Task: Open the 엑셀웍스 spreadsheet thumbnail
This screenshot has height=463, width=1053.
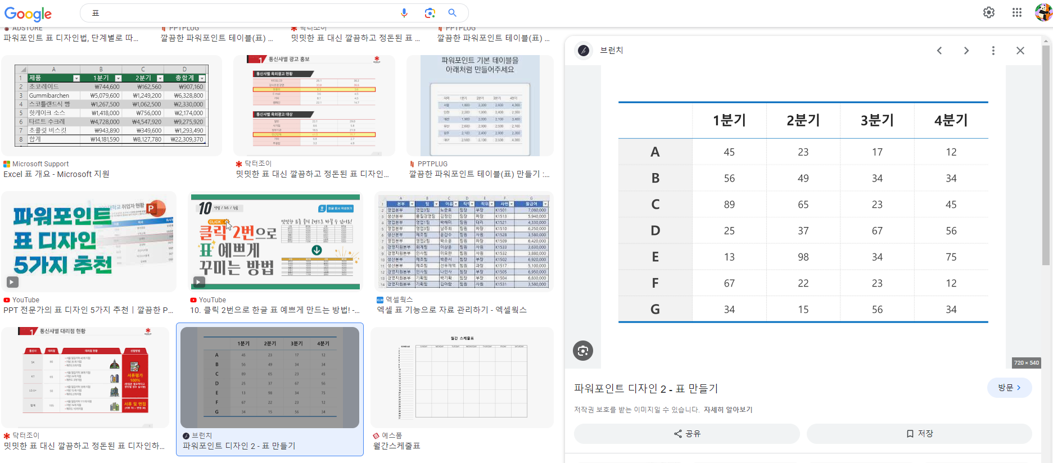Action: pyautogui.click(x=464, y=242)
